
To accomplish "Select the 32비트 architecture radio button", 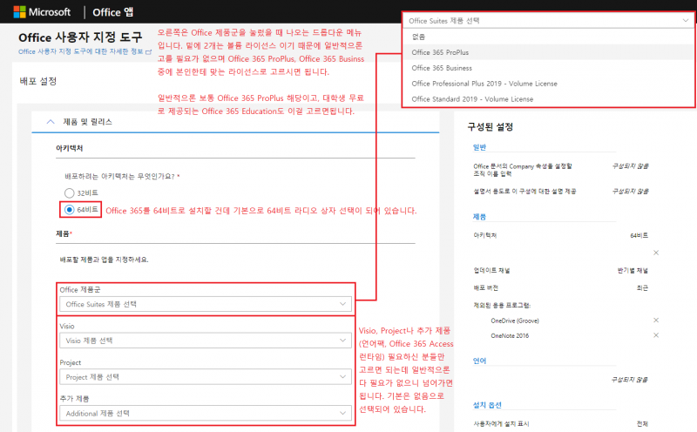I will click(x=70, y=192).
